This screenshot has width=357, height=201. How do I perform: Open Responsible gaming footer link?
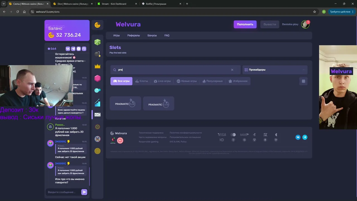[149, 142]
